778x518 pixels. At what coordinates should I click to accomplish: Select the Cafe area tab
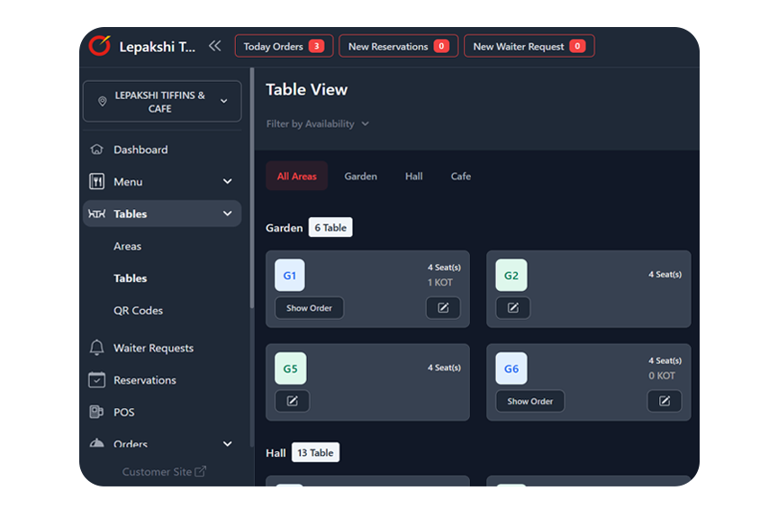(x=461, y=177)
